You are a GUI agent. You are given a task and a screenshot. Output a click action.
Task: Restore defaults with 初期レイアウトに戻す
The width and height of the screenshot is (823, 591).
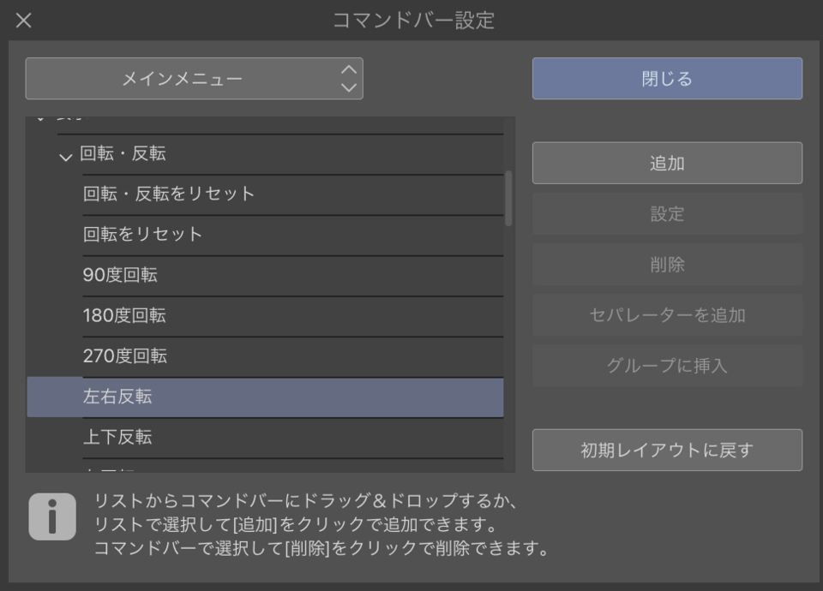(x=667, y=450)
